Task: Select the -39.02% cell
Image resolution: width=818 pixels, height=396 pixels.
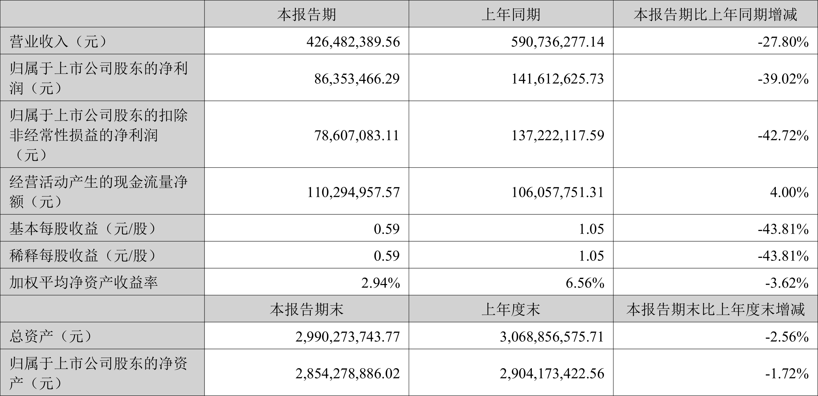Action: (783, 79)
